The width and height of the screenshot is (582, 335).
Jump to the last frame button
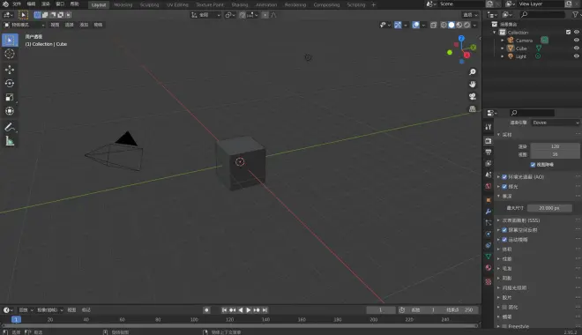click(265, 310)
